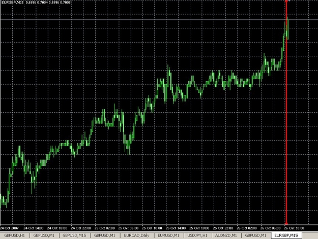This screenshot has height=239, width=318.
Task: Click the '26 Oct 02:00' time label
Action: click(247, 228)
